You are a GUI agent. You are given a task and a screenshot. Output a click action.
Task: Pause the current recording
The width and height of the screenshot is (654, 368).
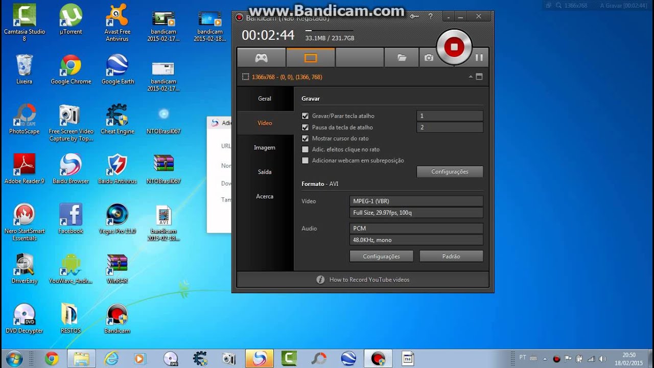479,58
